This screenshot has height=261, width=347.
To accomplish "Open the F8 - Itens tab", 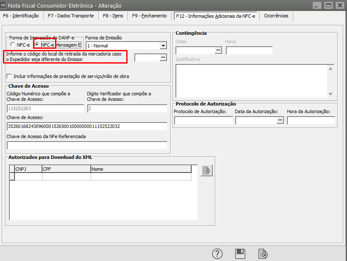I will (112, 16).
